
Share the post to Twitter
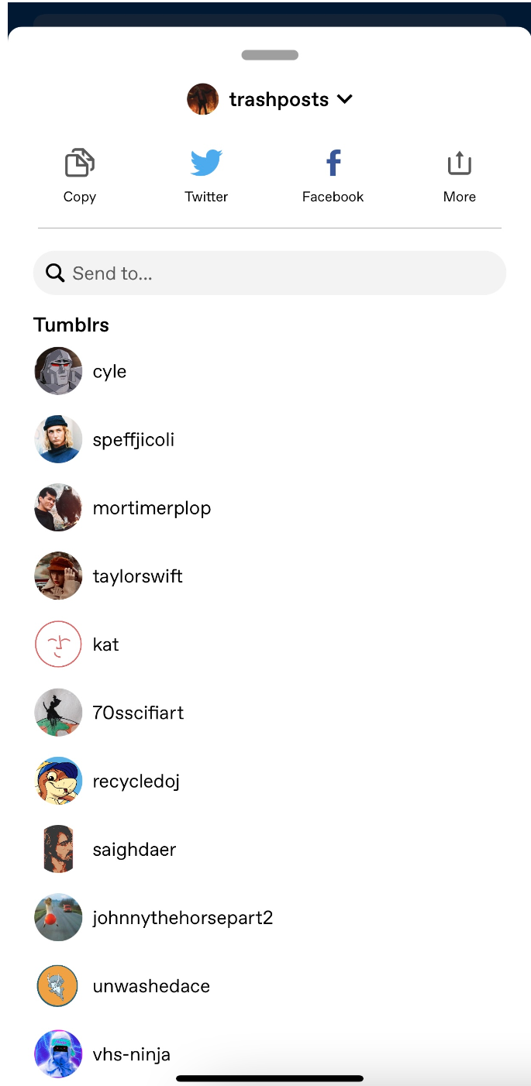[205, 163]
